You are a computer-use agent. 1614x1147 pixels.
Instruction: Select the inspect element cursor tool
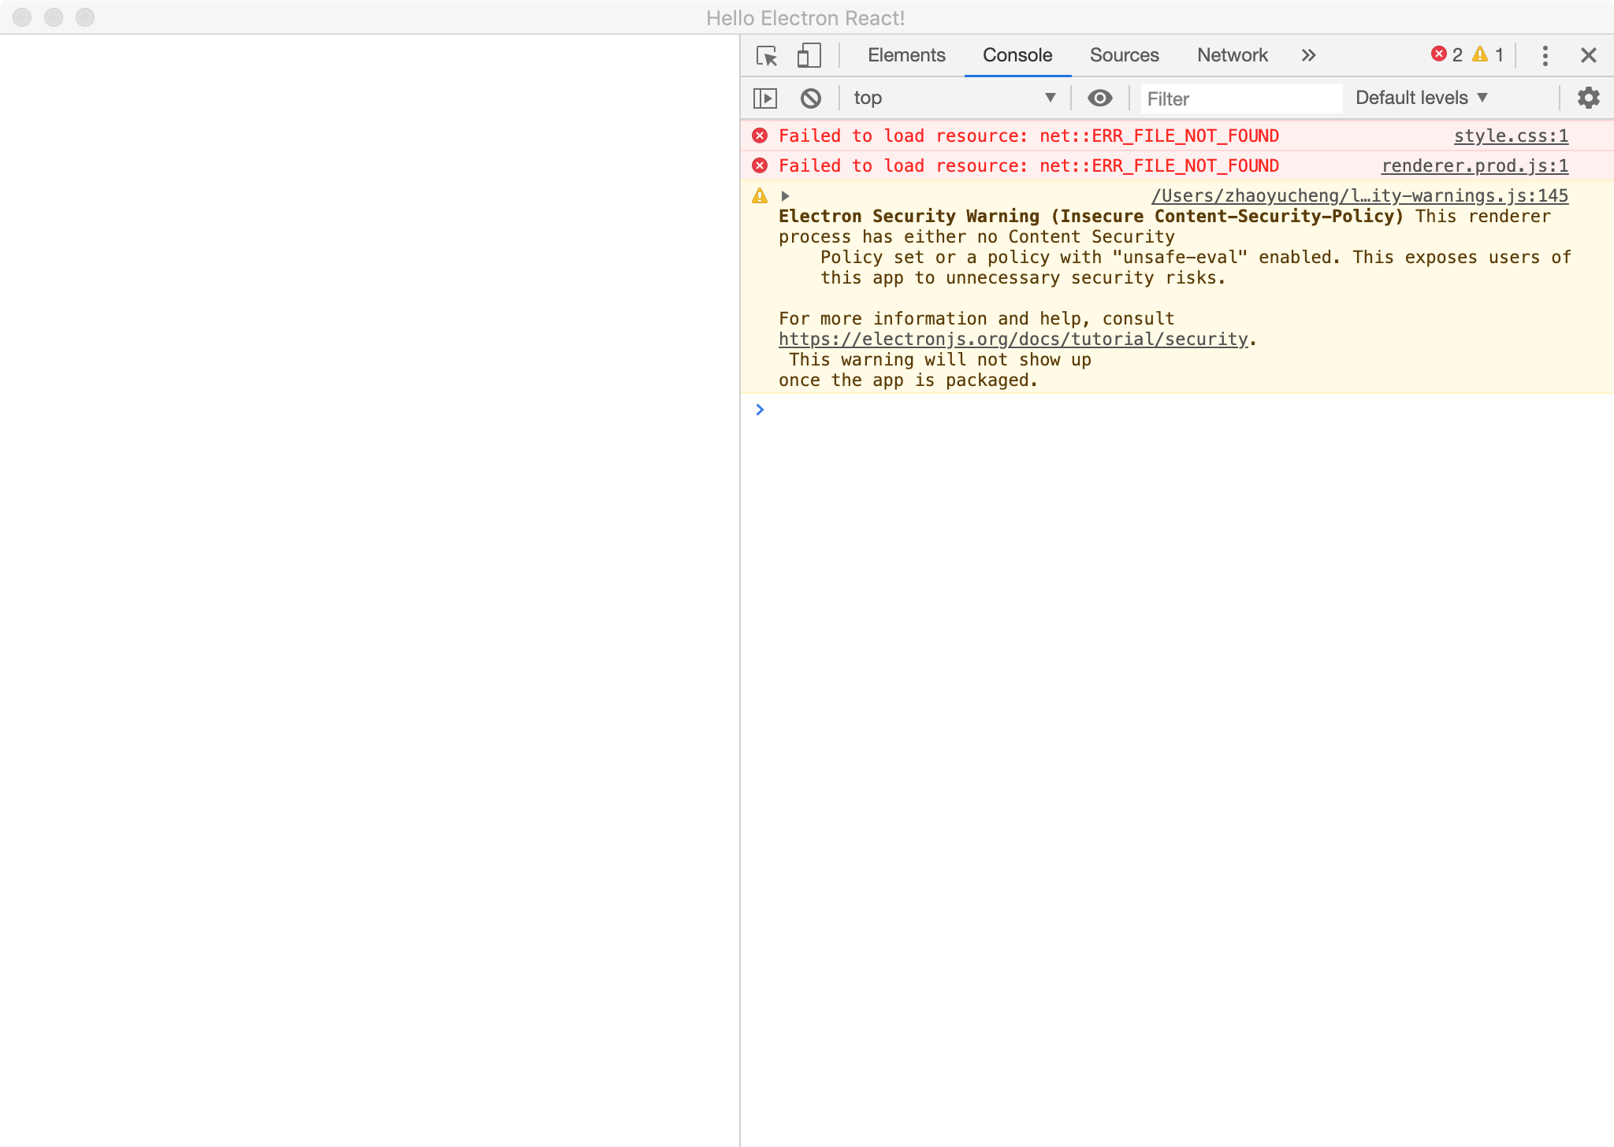point(765,55)
